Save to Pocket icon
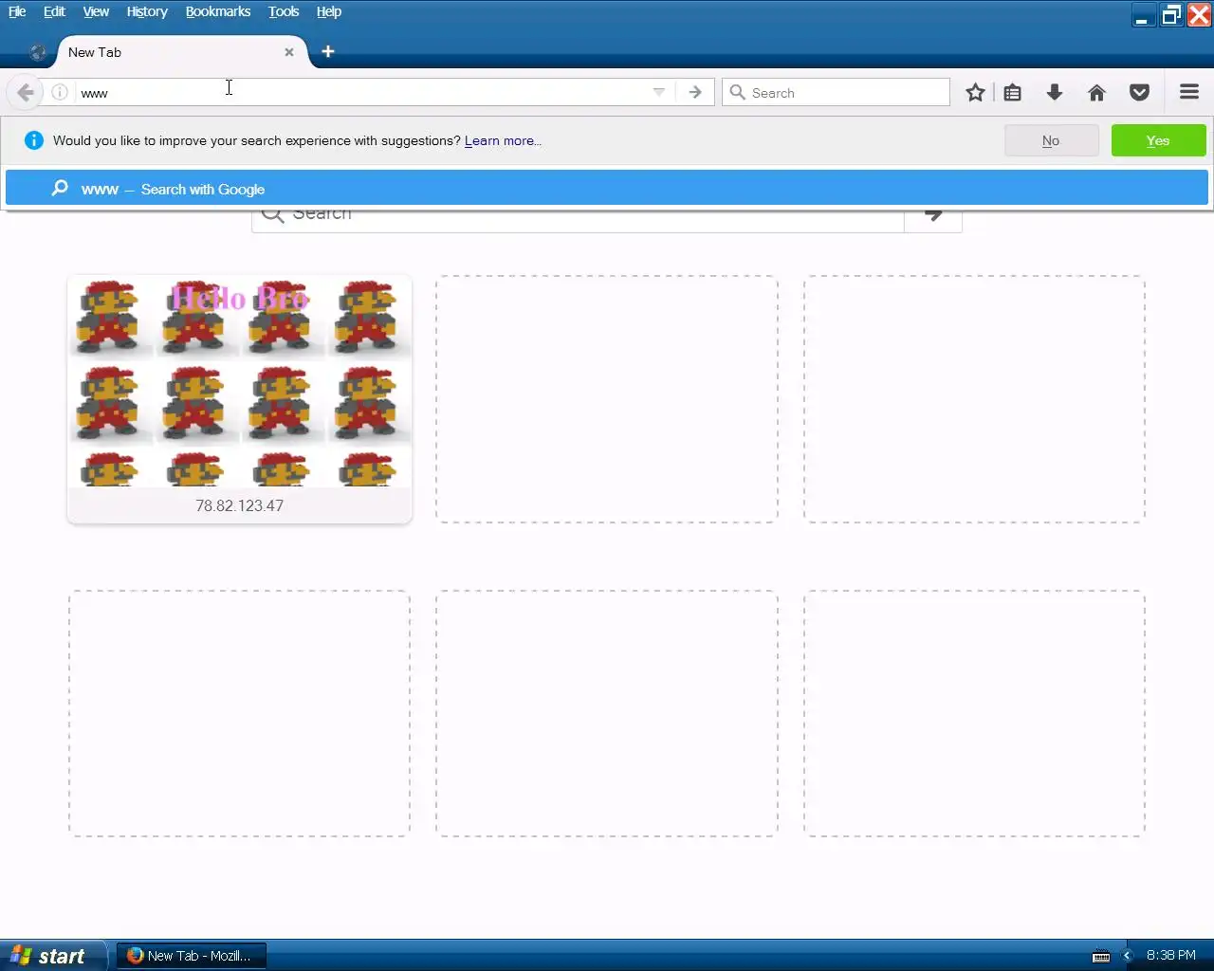This screenshot has height=971, width=1214. [x=1140, y=92]
